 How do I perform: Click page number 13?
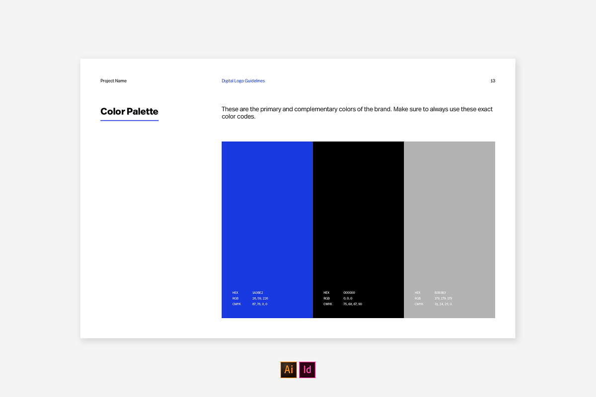pyautogui.click(x=492, y=81)
